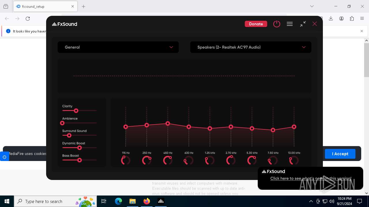Click the 2.70 kHz frequency knob
The width and height of the screenshot is (369, 207).
click(231, 160)
